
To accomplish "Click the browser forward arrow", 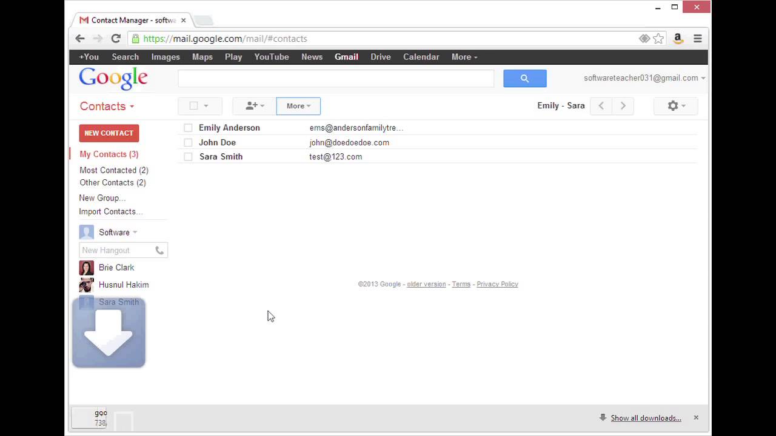I will coord(98,38).
